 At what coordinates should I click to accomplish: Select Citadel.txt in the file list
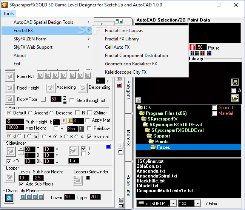click(148, 186)
